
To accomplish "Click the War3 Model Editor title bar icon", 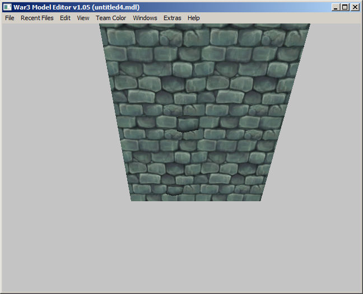I will (7, 7).
